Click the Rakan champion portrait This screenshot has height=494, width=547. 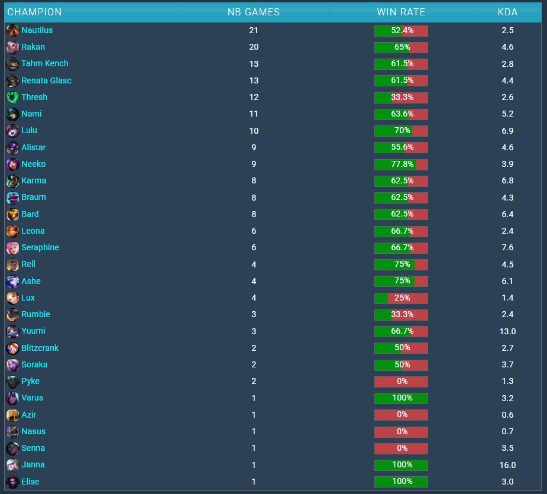tap(12, 47)
